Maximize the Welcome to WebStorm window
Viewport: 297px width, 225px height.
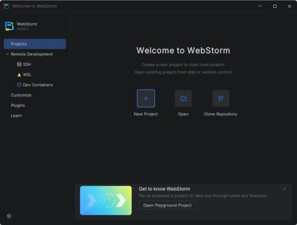click(x=275, y=6)
